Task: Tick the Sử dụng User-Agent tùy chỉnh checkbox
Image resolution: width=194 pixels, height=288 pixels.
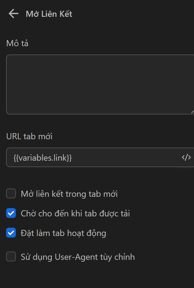Action: coord(11,257)
